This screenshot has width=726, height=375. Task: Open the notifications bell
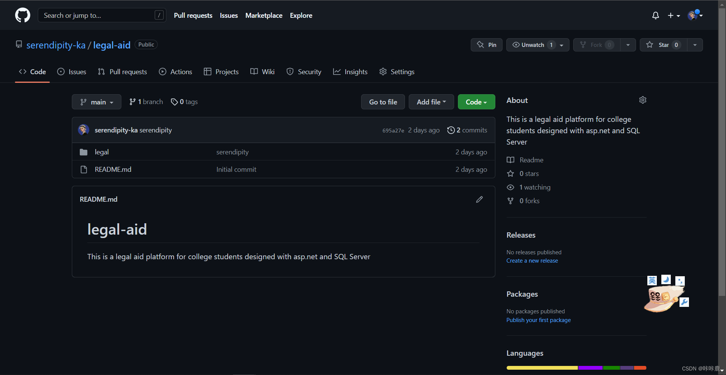click(x=656, y=16)
